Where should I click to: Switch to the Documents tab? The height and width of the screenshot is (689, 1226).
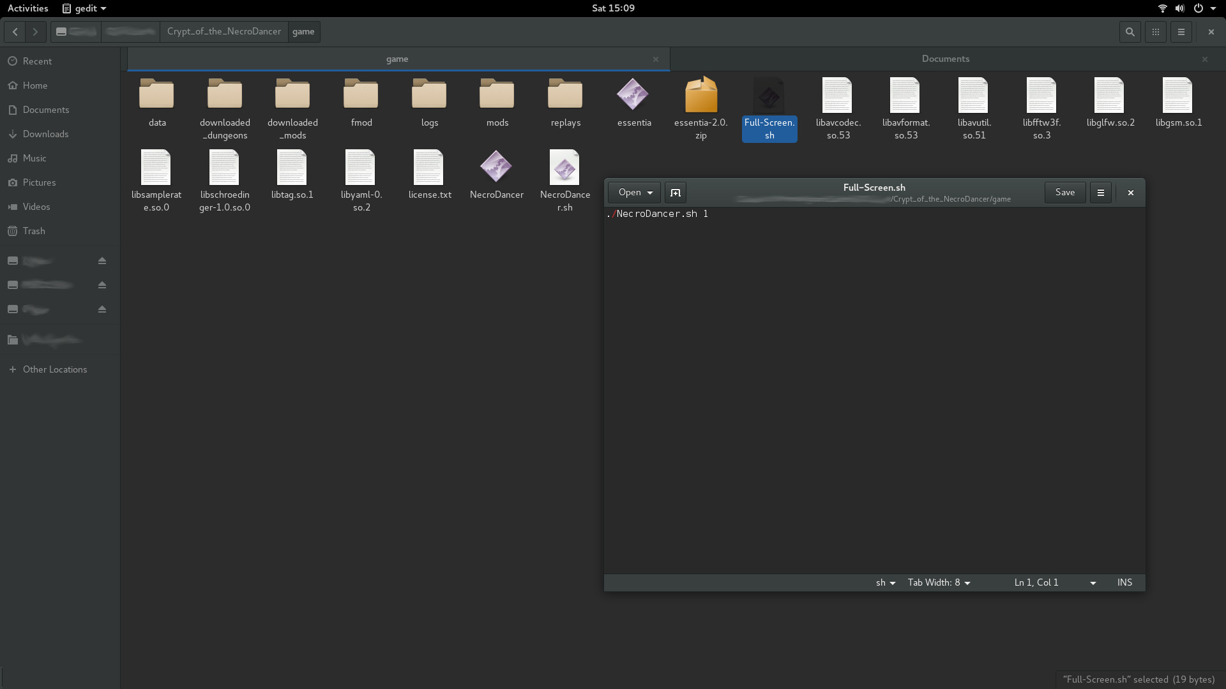tap(946, 59)
